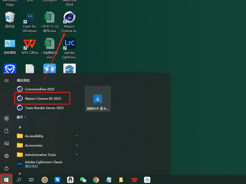Open the ~$10-11-12 软件.xlsx desktop file
The image size is (246, 184).
pyautogui.click(x=50, y=22)
